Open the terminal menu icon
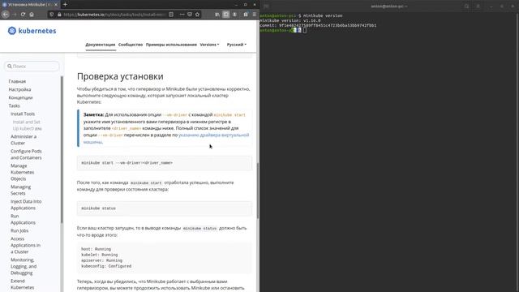 coord(478,6)
